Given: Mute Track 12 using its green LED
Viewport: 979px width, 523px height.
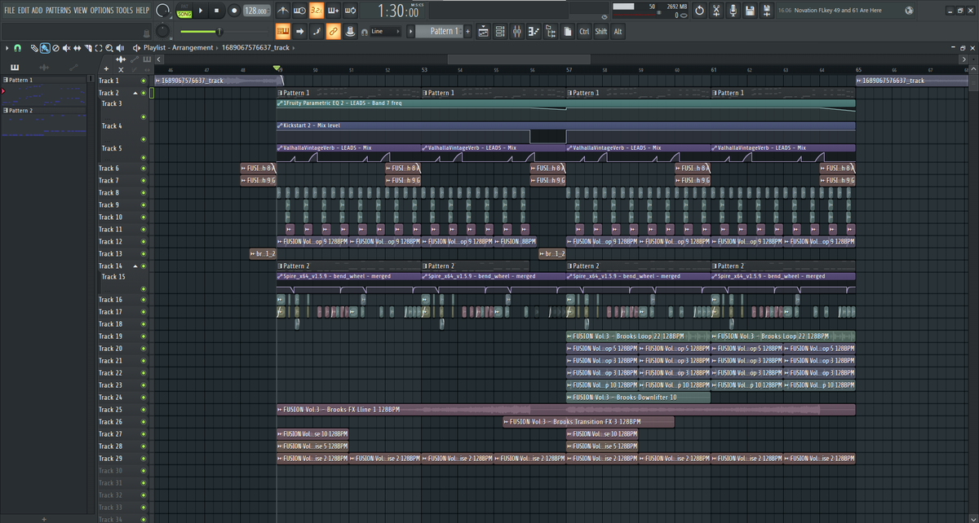Looking at the screenshot, I should (144, 242).
